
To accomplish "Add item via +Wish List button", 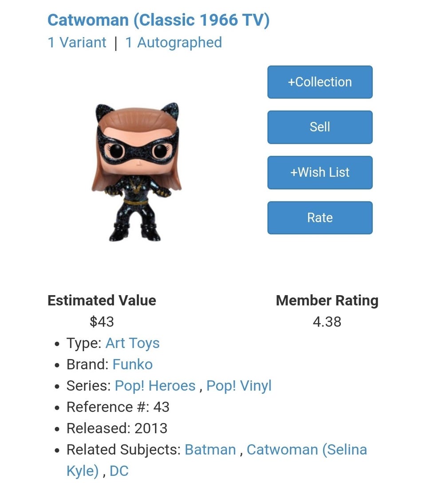I will point(319,172).
